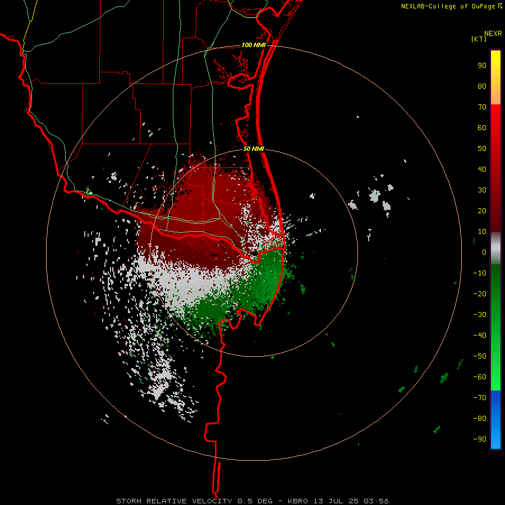The height and width of the screenshot is (505, 505).
Task: Select the blue bottom band of velocity scale
Action: [495, 419]
